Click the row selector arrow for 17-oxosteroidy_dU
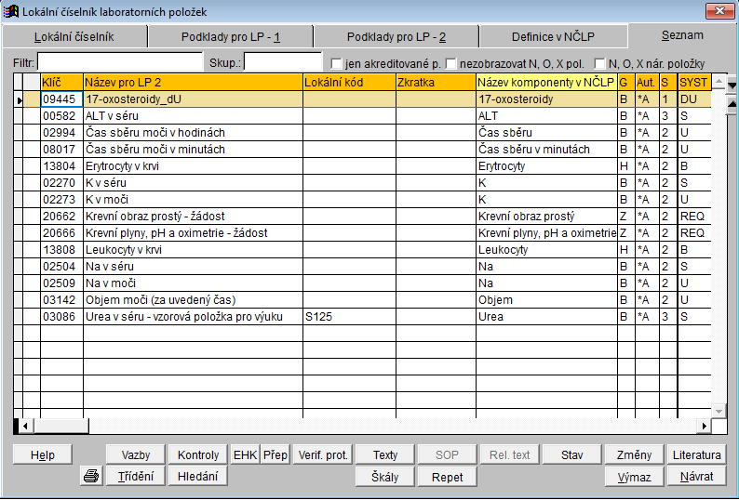This screenshot has height=500, width=739. 20,99
